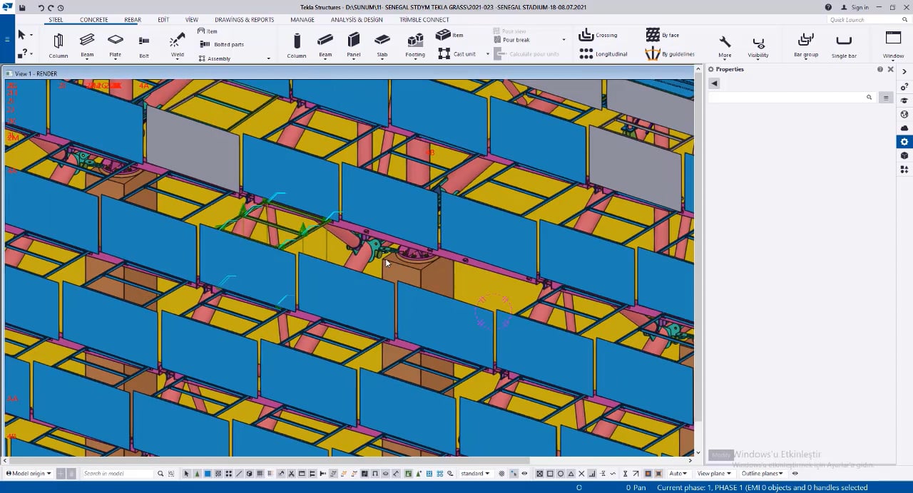This screenshot has height=493, width=913.
Task: Open the Model origin dropdown
Action: click(29, 473)
